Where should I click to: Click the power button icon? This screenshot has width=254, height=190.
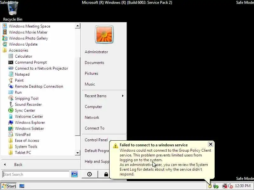[x=90, y=174]
